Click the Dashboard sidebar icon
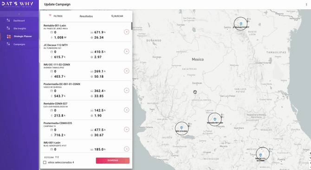This screenshot has width=311, height=170. 8,20
